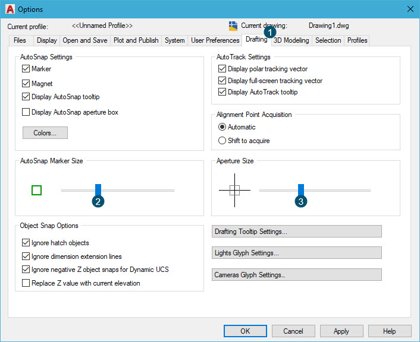Open the Display tab
Screen dimensions: 420x342
pos(47,40)
